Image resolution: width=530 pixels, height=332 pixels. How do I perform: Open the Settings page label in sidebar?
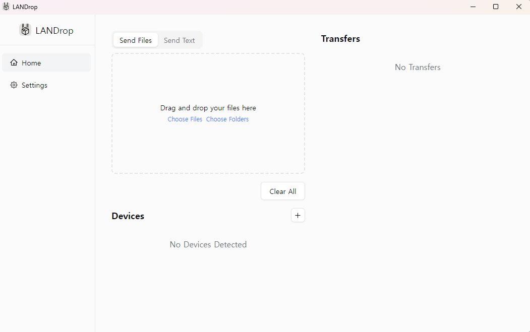click(34, 85)
